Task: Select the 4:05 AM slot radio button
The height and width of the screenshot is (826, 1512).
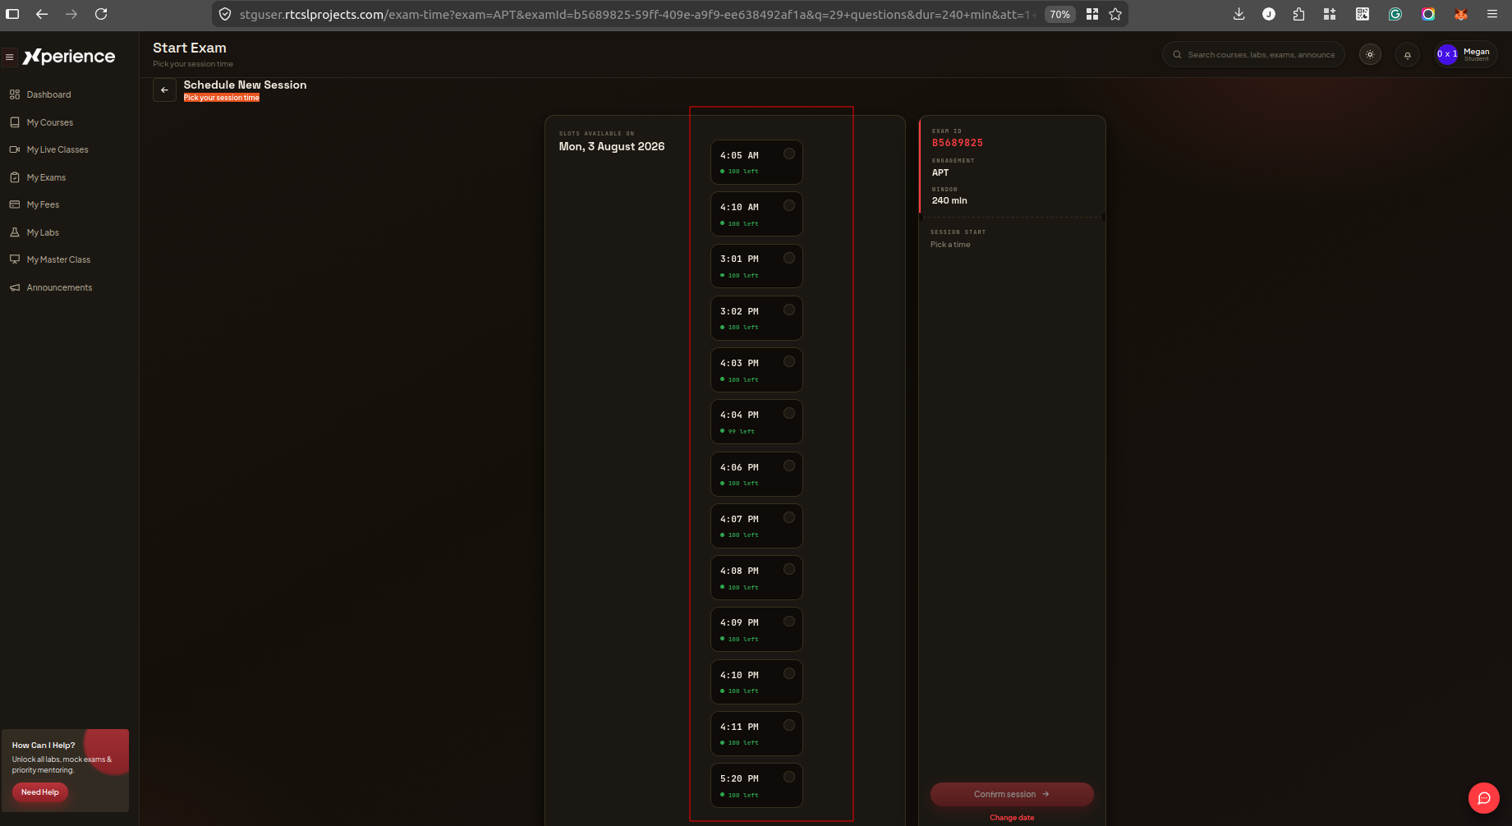Action: (x=788, y=154)
